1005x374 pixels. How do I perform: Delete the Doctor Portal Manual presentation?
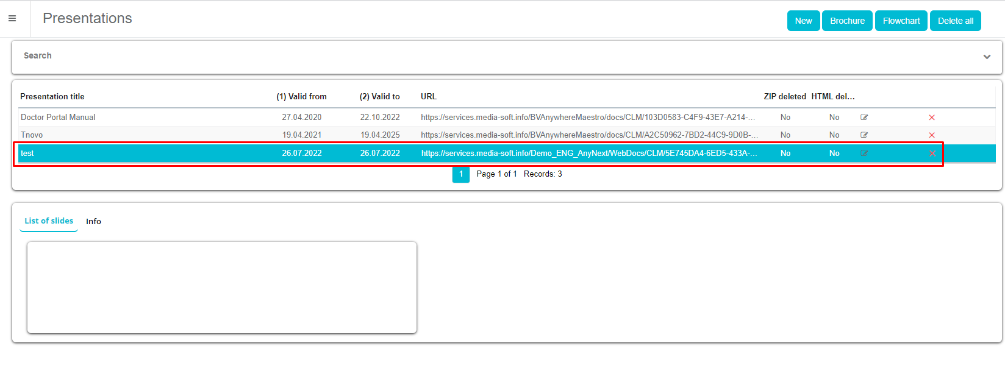pos(932,118)
